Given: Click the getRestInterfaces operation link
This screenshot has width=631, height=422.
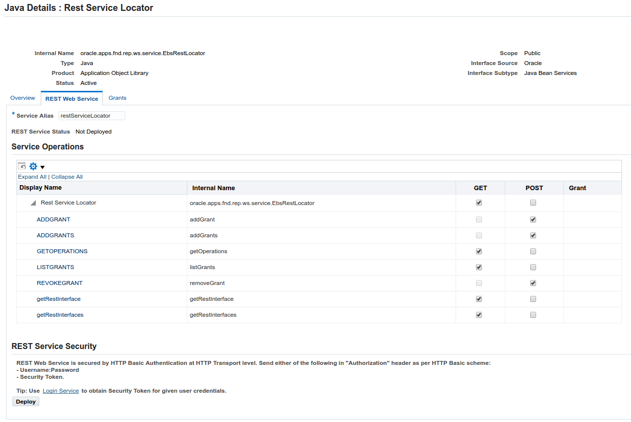Looking at the screenshot, I should point(60,314).
